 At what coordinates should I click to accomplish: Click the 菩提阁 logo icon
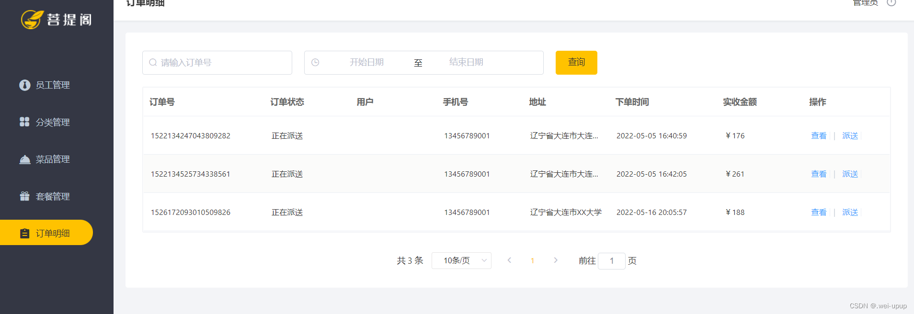click(x=33, y=20)
